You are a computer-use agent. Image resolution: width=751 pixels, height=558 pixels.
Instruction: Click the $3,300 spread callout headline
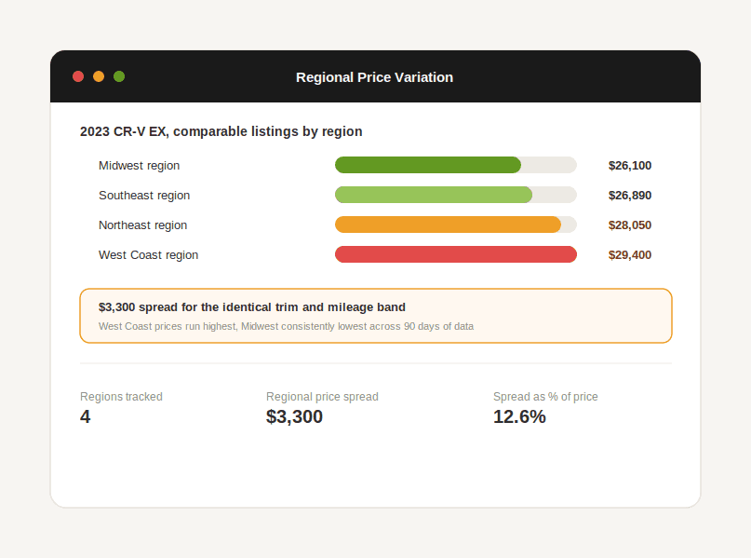pos(252,306)
